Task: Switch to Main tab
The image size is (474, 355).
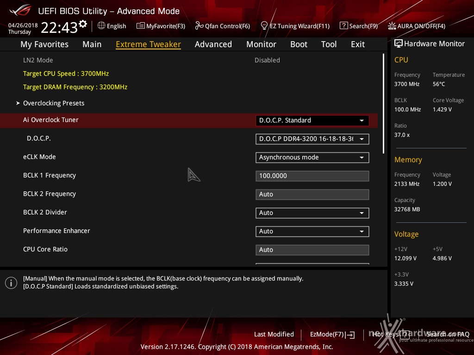Action: coord(92,44)
